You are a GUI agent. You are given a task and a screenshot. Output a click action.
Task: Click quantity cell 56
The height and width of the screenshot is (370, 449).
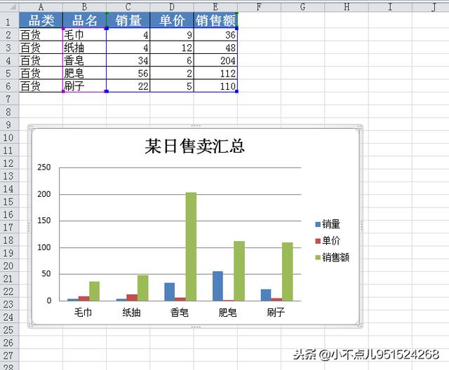[128, 73]
